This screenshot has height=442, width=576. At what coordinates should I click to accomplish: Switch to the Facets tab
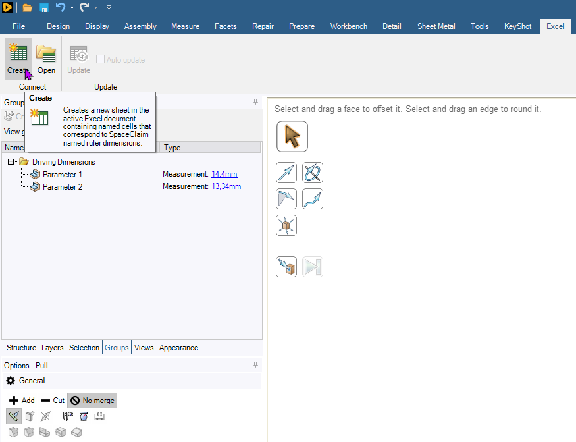(x=226, y=26)
